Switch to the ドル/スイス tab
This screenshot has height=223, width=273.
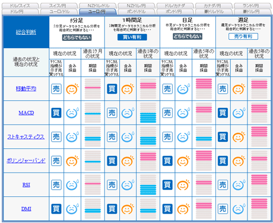tap(20, 6)
